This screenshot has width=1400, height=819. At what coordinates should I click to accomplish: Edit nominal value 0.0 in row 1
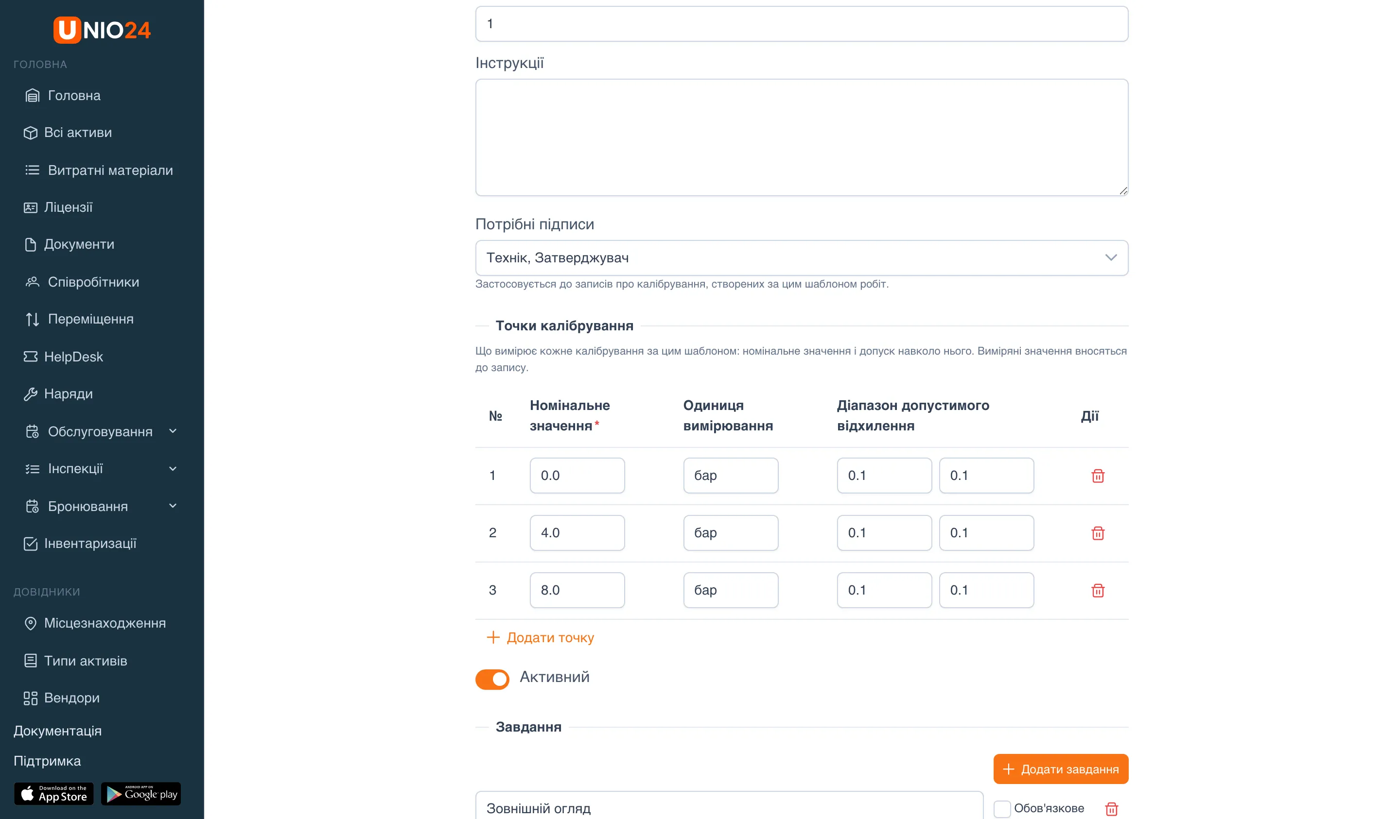point(577,475)
